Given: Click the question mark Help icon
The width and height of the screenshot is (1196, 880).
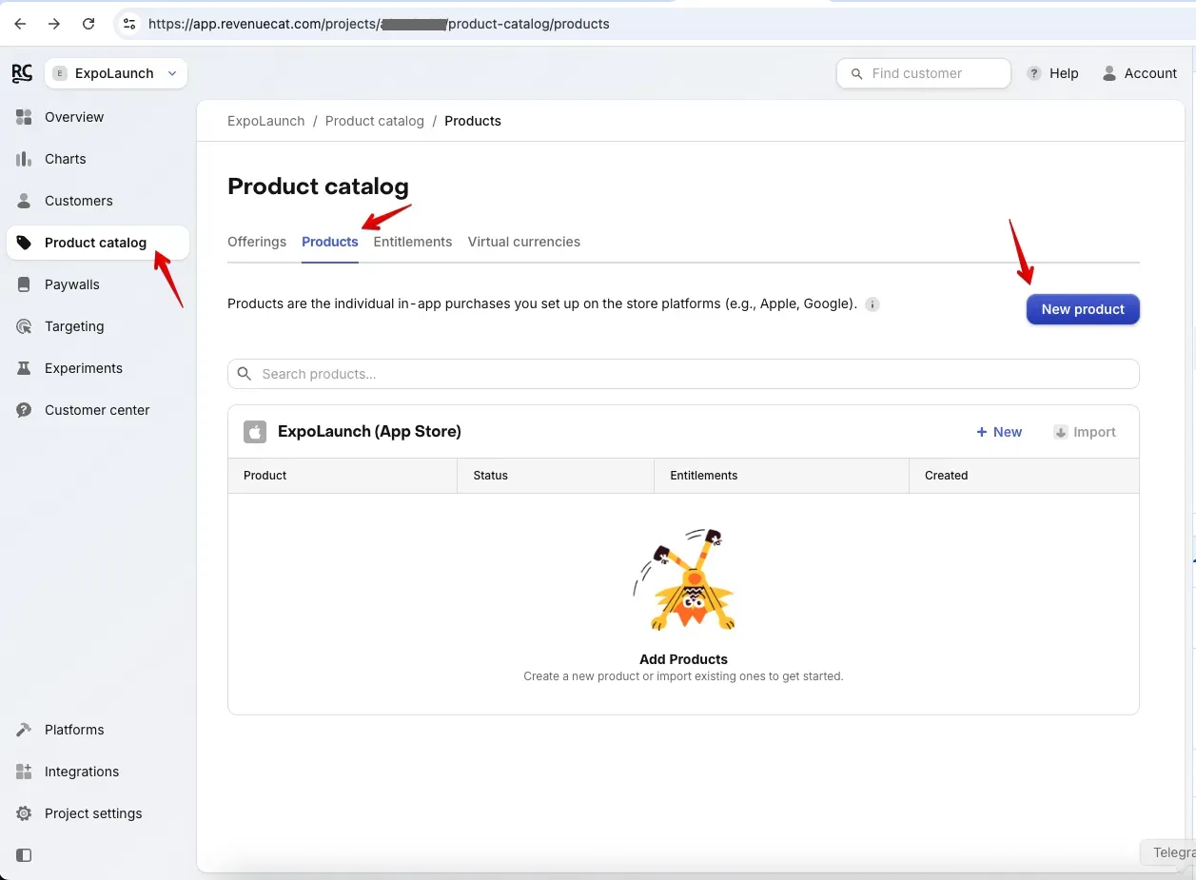Looking at the screenshot, I should pyautogui.click(x=1034, y=73).
